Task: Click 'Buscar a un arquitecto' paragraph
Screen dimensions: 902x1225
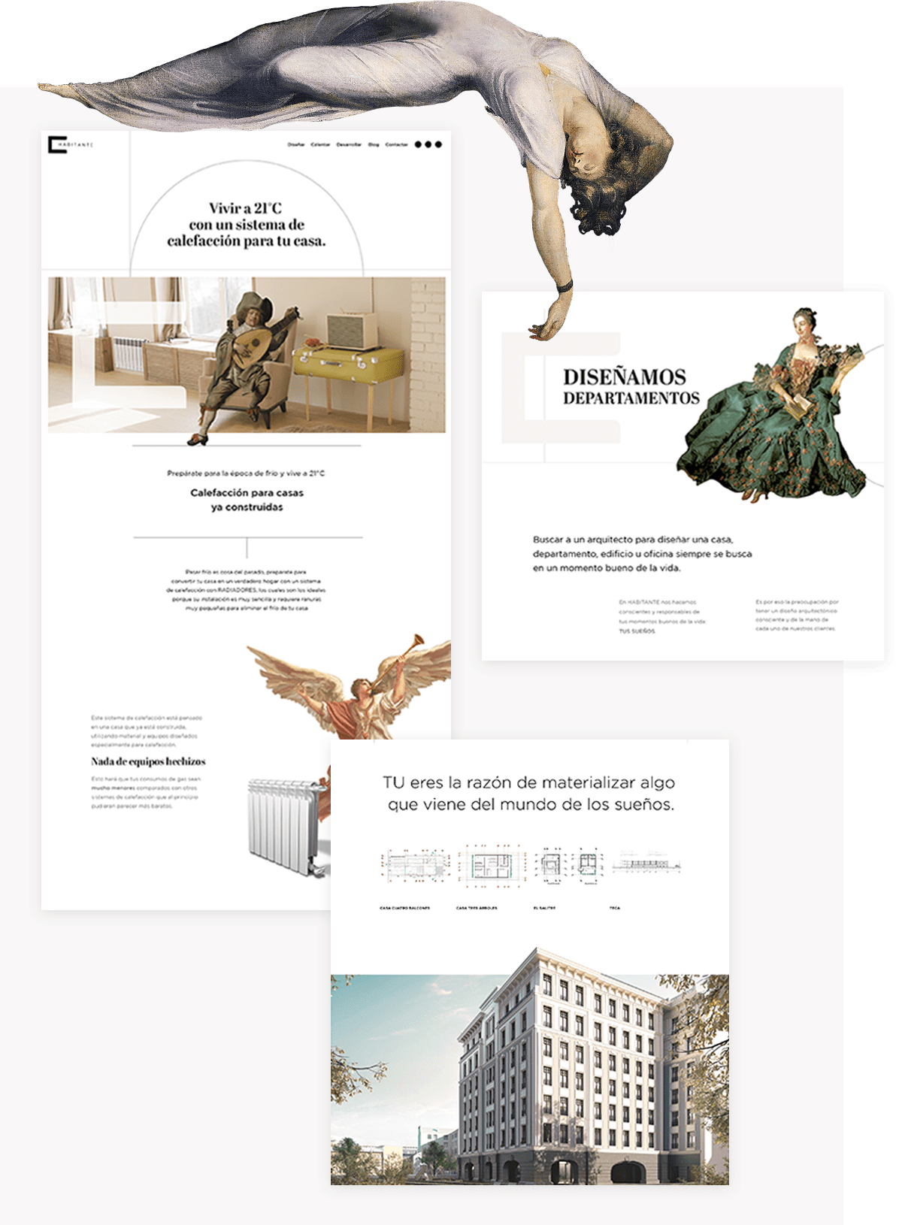Action: [x=643, y=554]
